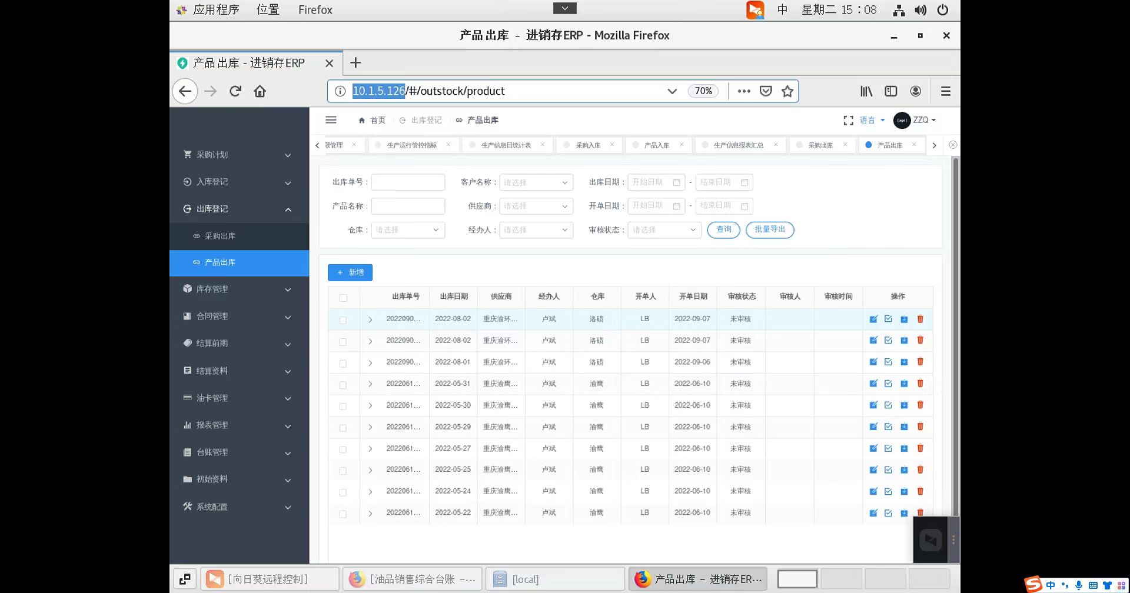Check the row dated 2022-05-25
Viewport: 1130px width, 593px height.
point(343,471)
